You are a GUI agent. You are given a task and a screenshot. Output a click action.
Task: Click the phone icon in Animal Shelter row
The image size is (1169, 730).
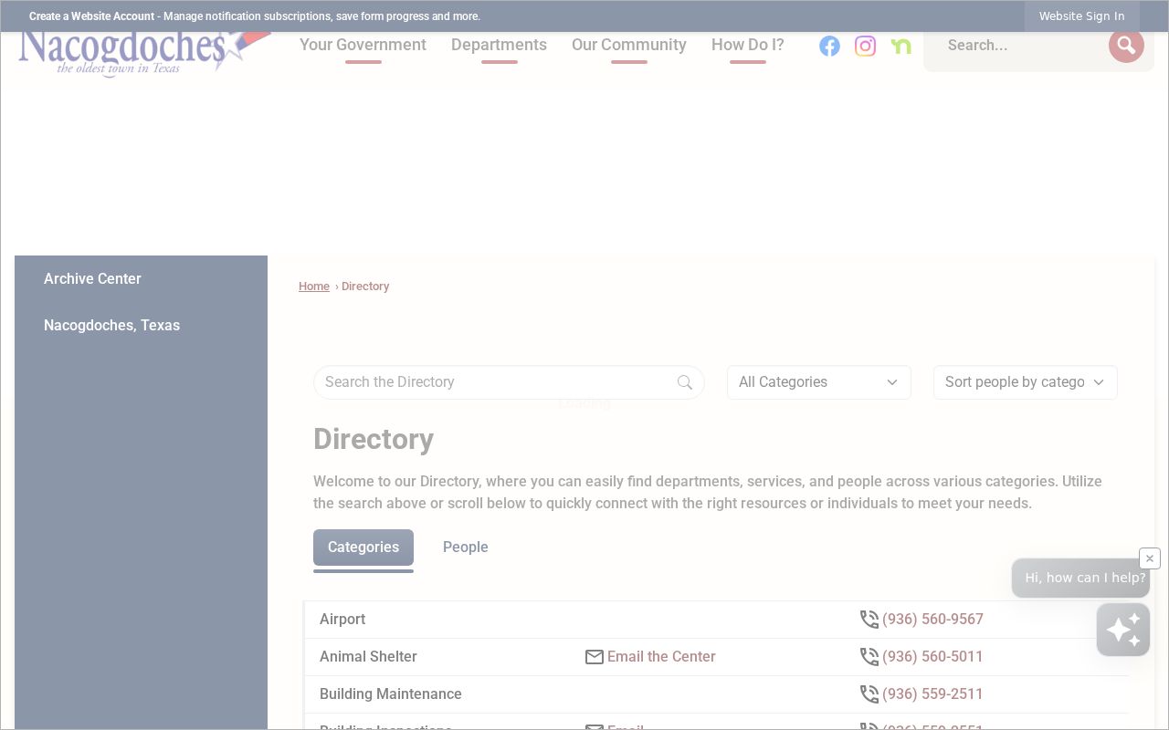pos(869,657)
